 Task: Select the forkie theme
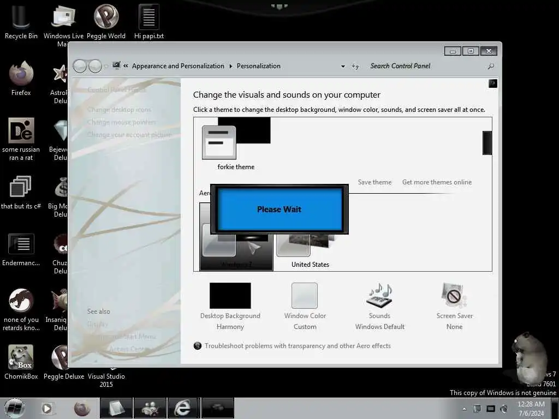click(236, 145)
